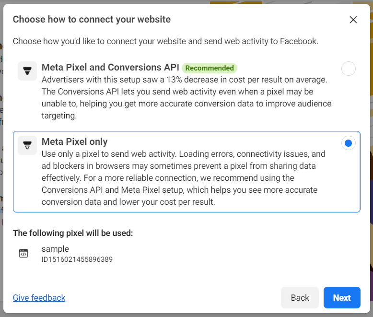The height and width of the screenshot is (317, 373).
Task: Click the send web activity to Facebook subtitle
Action: point(165,41)
